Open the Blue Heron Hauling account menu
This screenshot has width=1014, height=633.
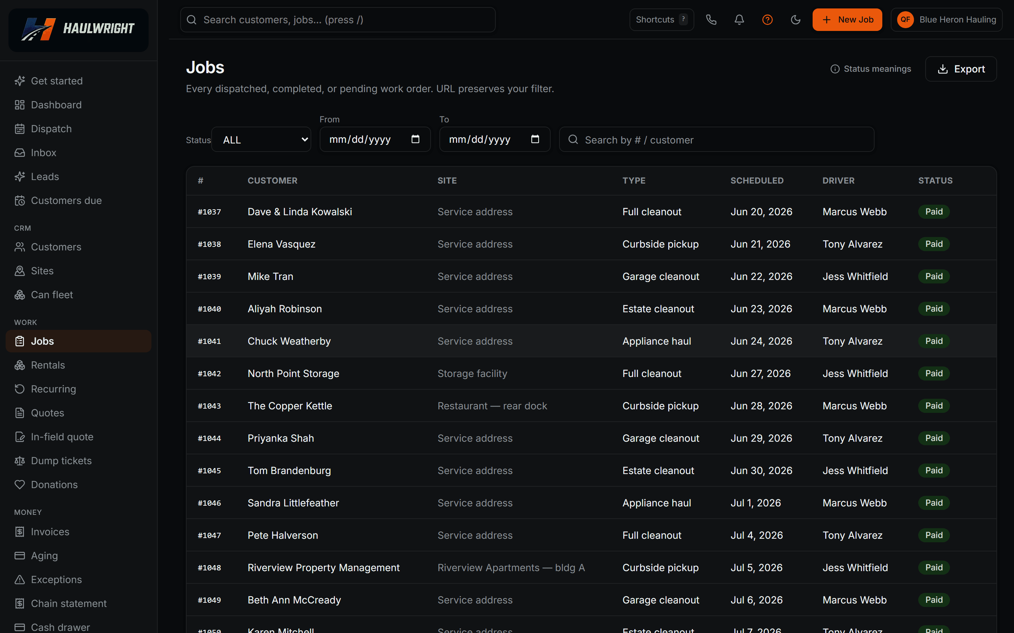point(946,20)
